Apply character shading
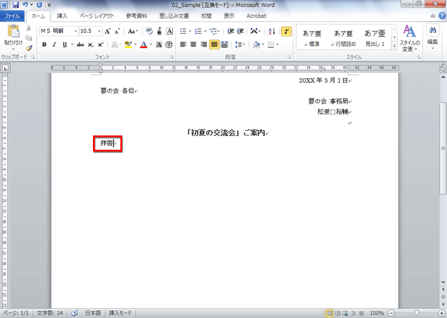This screenshot has width=447, height=318. pyautogui.click(x=159, y=45)
